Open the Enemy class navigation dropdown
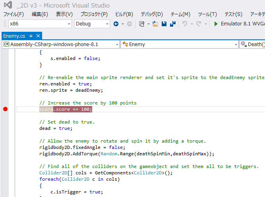The width and height of the screenshot is (265, 197). [180, 44]
